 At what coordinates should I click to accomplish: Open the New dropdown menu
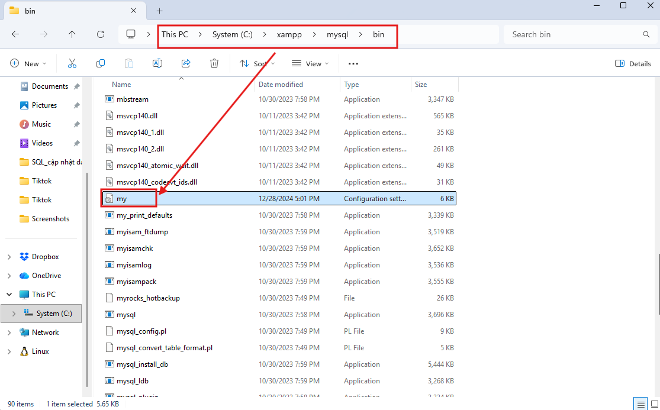tap(28, 63)
